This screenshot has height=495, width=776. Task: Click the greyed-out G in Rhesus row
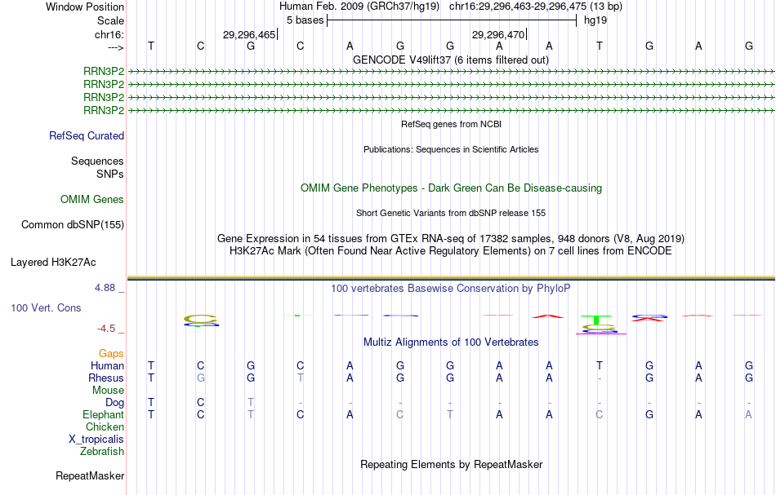200,378
